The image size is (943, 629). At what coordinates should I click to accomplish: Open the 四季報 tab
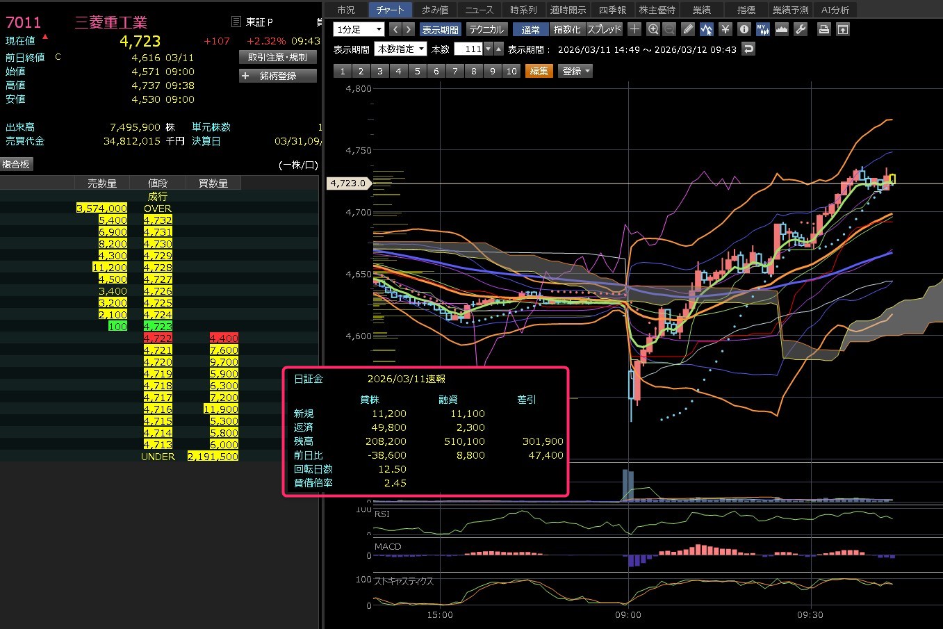point(612,10)
